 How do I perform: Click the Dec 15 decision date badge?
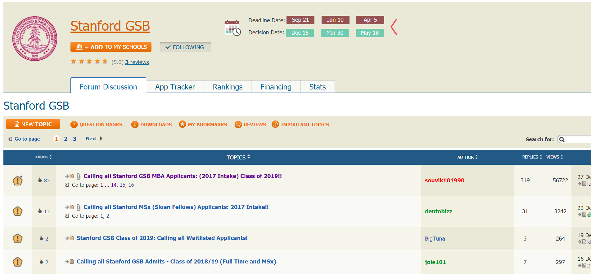[300, 33]
